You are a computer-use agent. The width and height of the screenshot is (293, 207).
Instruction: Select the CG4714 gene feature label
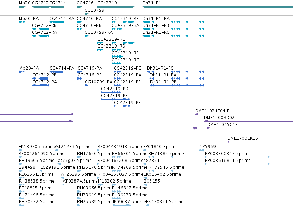point(57,3)
